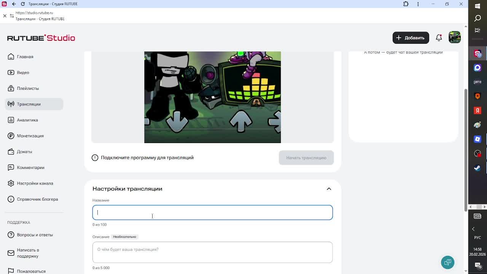Click the stream preview thumbnail
Image resolution: width=487 pixels, height=274 pixels.
[212, 97]
